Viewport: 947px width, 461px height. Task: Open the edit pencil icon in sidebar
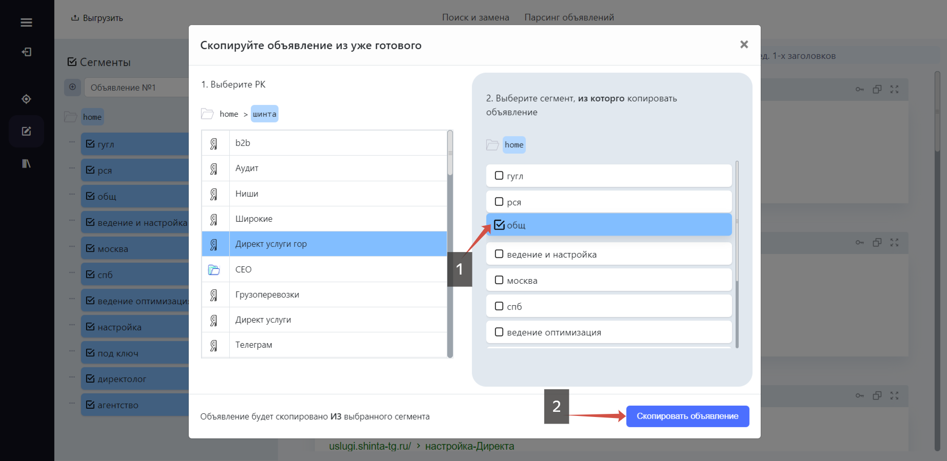click(26, 131)
